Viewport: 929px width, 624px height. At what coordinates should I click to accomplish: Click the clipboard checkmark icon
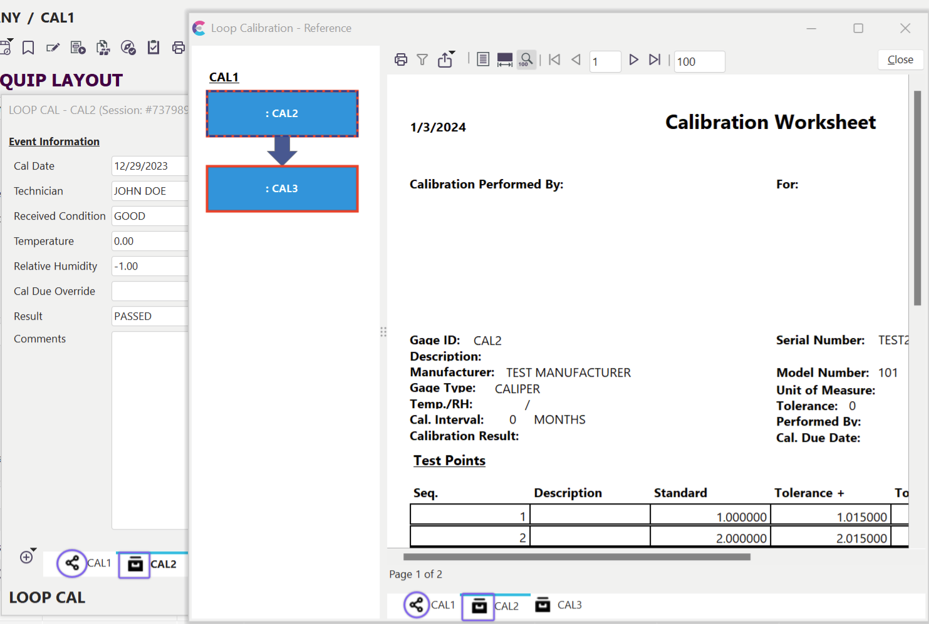coord(153,48)
